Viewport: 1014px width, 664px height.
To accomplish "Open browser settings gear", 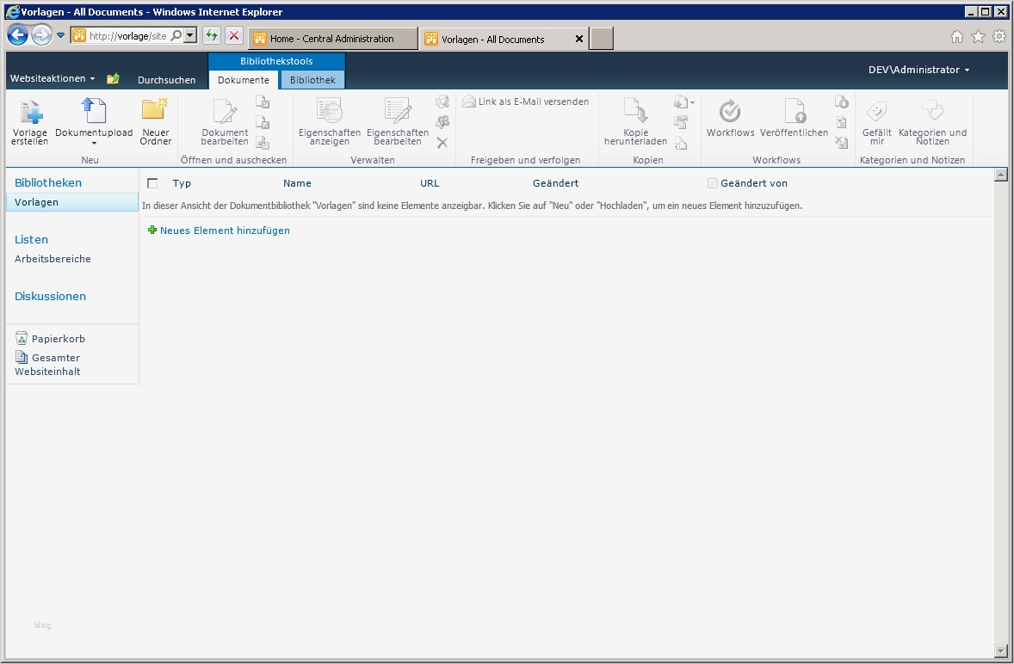I will [x=999, y=37].
